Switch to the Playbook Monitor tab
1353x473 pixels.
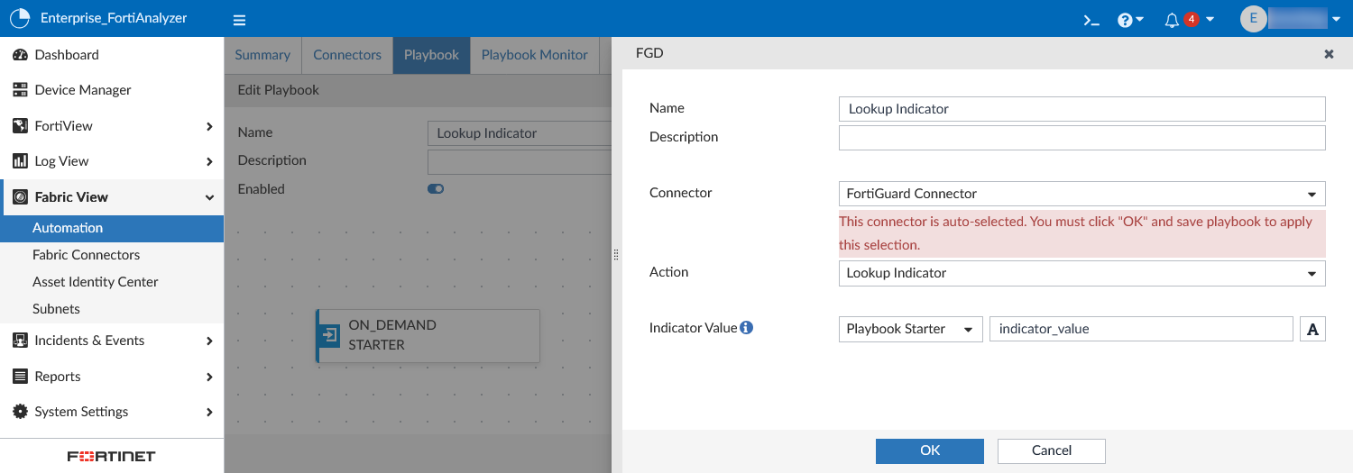point(534,55)
